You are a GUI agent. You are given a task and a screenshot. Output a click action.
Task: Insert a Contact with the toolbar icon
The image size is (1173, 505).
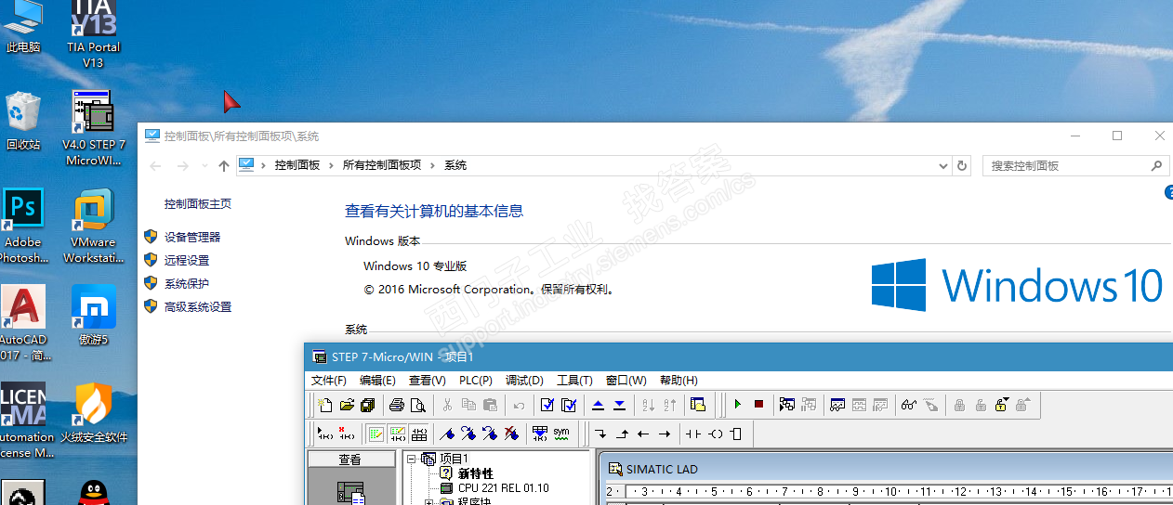[x=693, y=434]
